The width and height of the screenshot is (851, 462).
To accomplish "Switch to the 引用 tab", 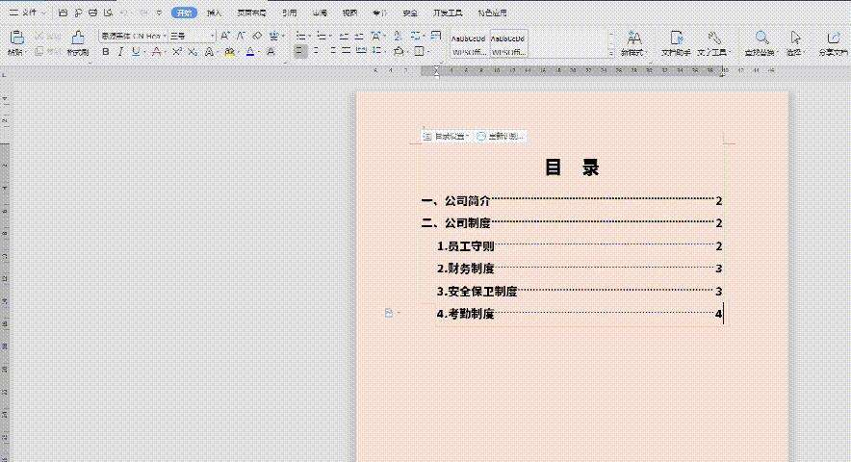I will point(289,13).
